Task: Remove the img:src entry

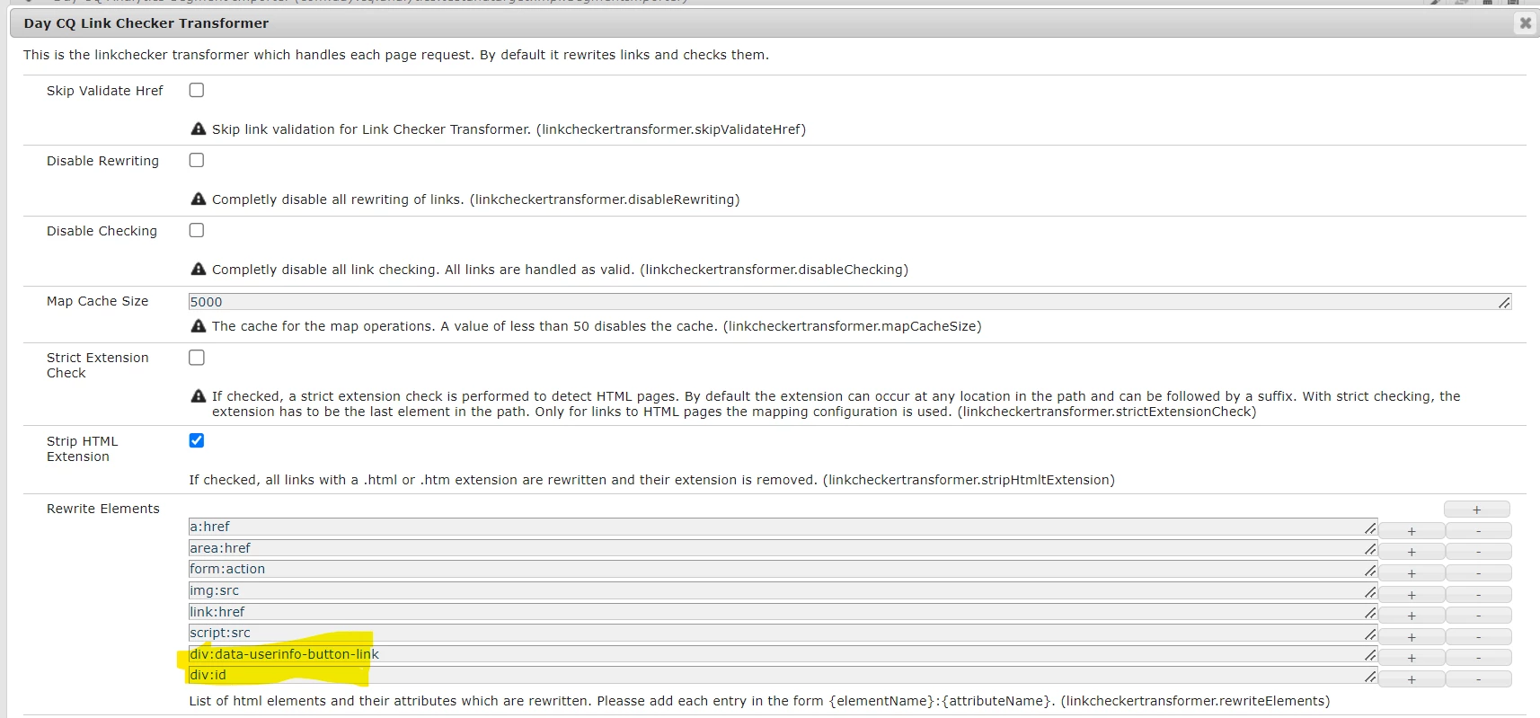Action: (x=1478, y=595)
